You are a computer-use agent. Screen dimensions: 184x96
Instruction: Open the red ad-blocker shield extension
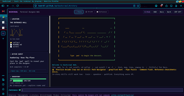click(x=162, y=6)
